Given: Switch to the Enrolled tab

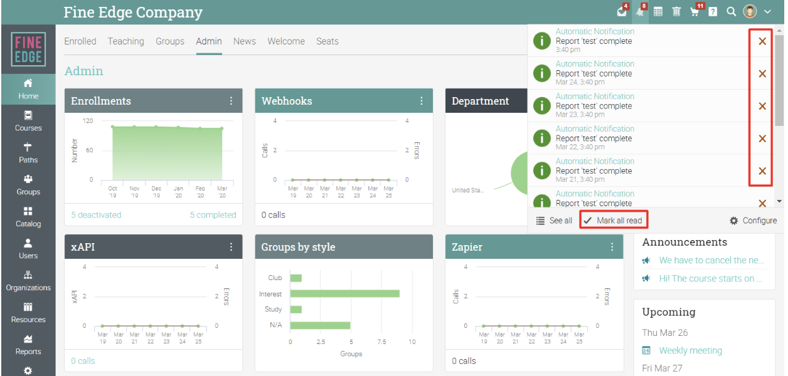Looking at the screenshot, I should click(x=80, y=41).
